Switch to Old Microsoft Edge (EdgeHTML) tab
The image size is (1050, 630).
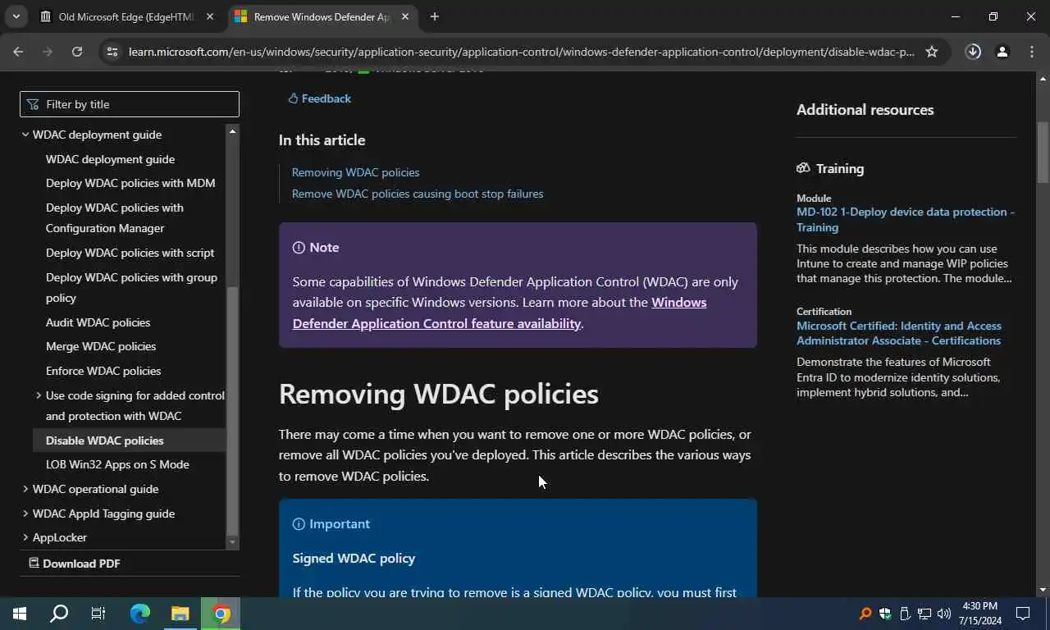pos(126,16)
